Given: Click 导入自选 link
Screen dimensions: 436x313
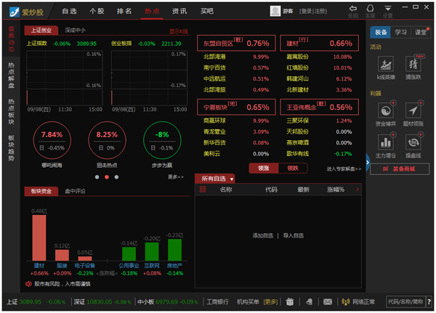Looking at the screenshot, I should click(293, 236).
